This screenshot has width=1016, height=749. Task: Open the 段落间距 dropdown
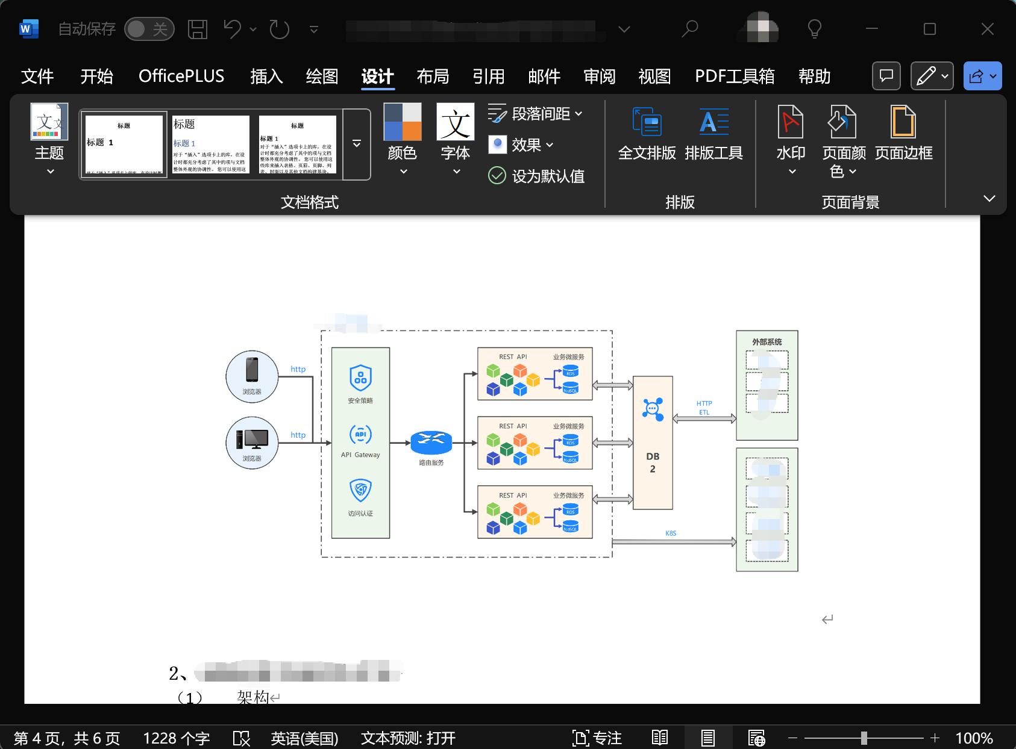click(x=535, y=113)
